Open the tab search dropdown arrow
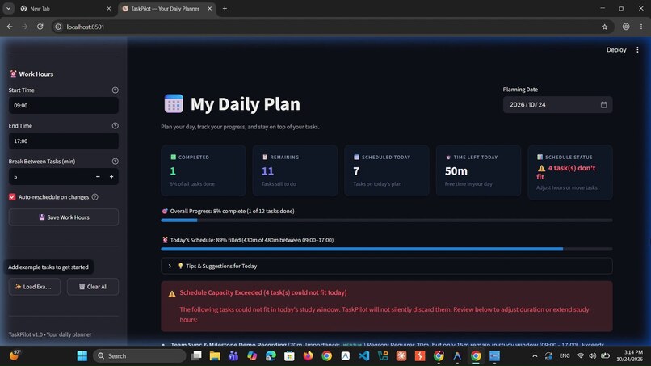Screen dimensions: 651x366 coord(8,8)
